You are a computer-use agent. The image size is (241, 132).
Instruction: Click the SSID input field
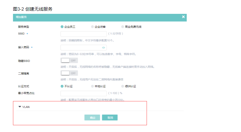pos(83,34)
